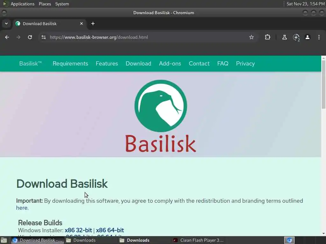Open the Places menu in top panel
Screen dimensions: 326x244
click(45, 4)
